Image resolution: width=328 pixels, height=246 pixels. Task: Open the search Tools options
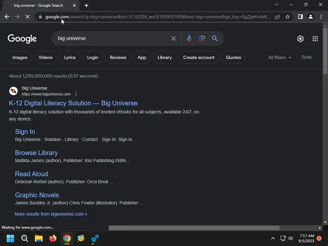pyautogui.click(x=306, y=57)
